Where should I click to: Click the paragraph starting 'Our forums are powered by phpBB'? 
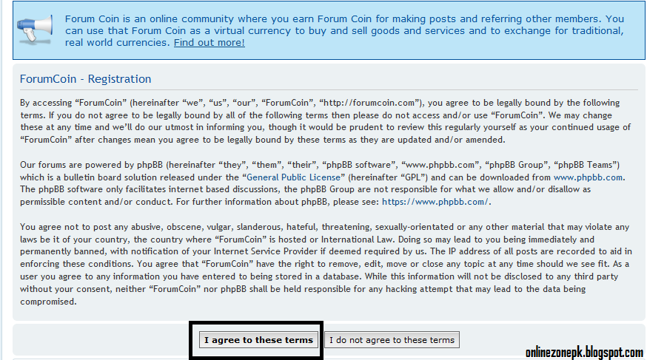click(322, 183)
